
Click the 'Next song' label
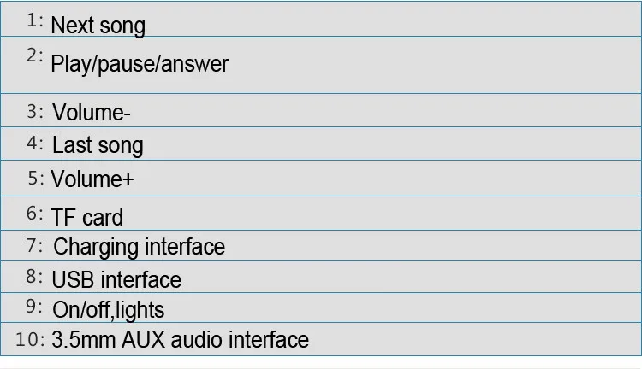pos(98,26)
